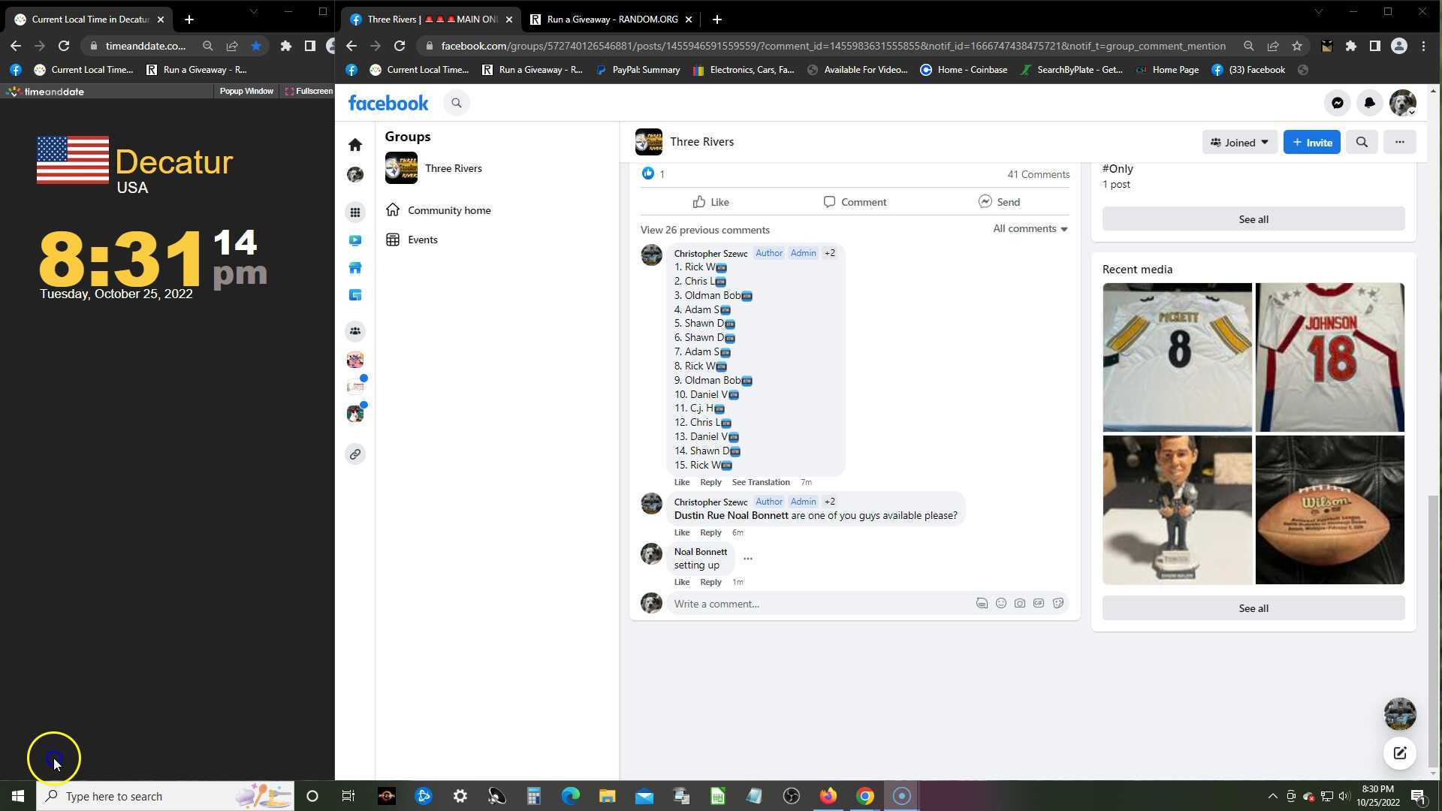
Task: Open new message compose icon
Action: coord(1399,753)
